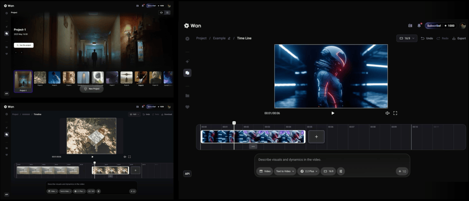Click the plus button after the robot clip
The image size is (469, 201).
click(x=317, y=137)
